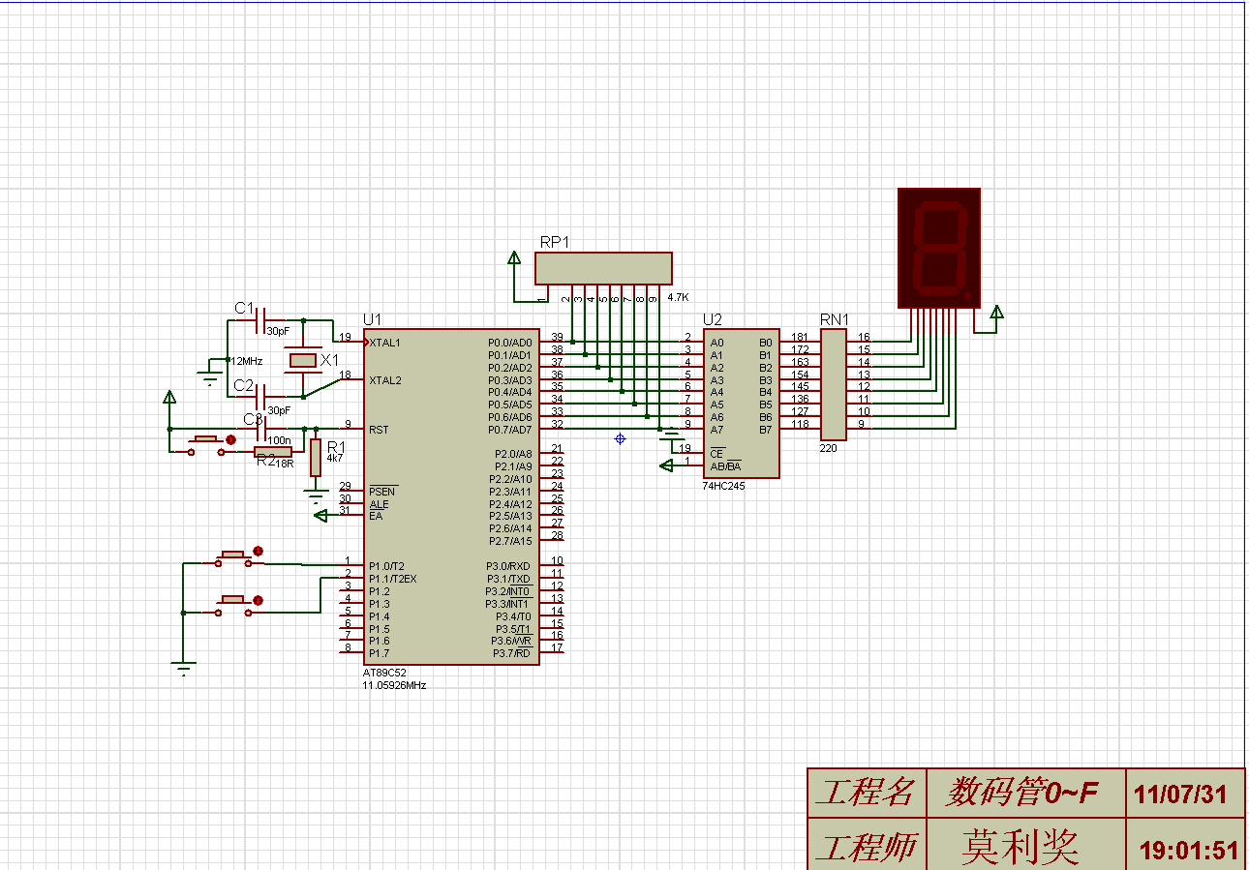This screenshot has height=870, width=1249.
Task: Select the 74HC245 buffer chip U2
Action: point(742,404)
